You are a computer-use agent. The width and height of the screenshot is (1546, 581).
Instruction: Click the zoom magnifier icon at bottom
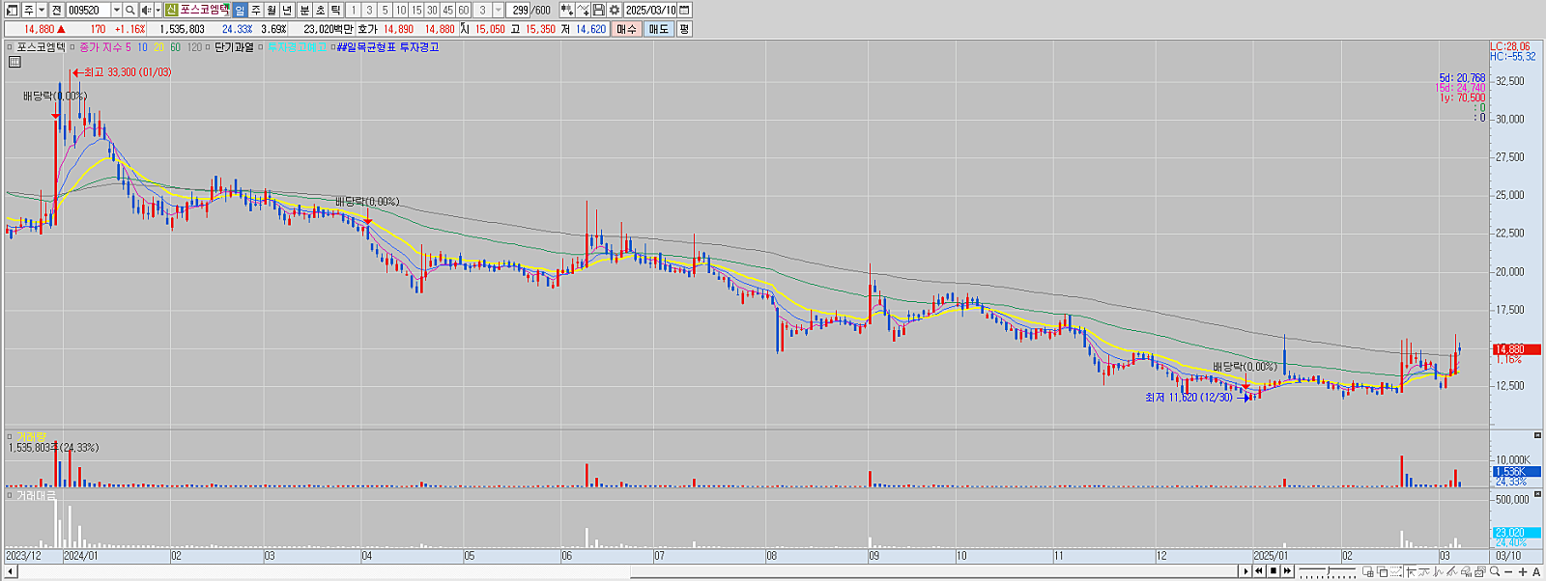pyautogui.click(x=1495, y=571)
